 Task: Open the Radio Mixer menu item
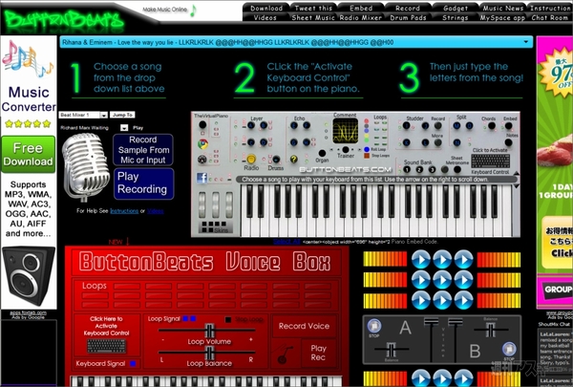(361, 17)
